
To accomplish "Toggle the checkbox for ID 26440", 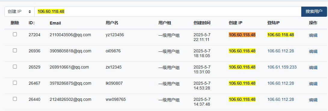I will click(x=15, y=99).
